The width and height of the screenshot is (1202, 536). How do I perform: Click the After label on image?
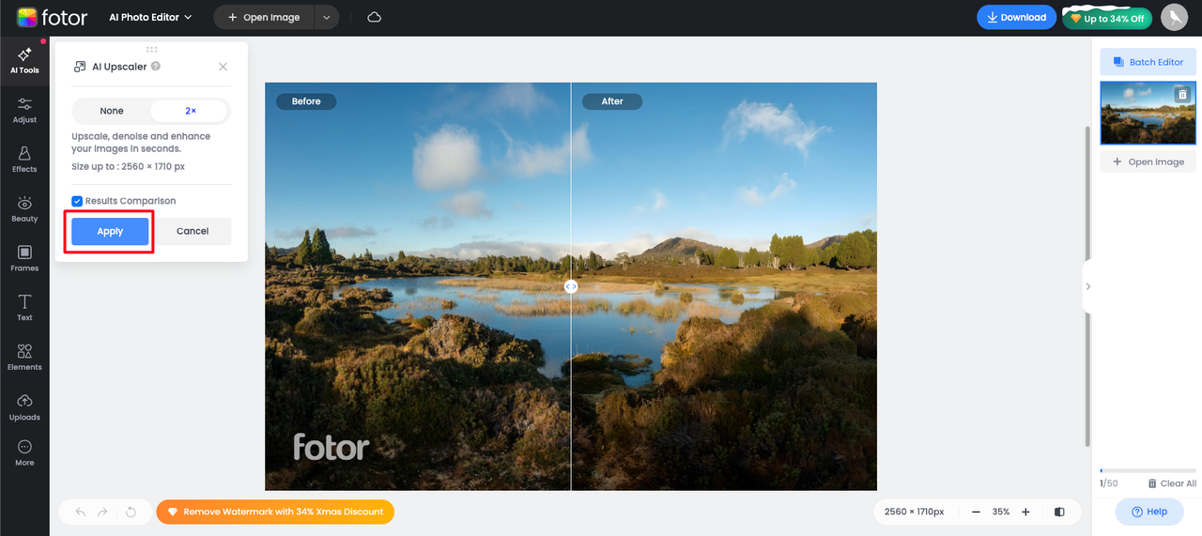[x=612, y=101]
